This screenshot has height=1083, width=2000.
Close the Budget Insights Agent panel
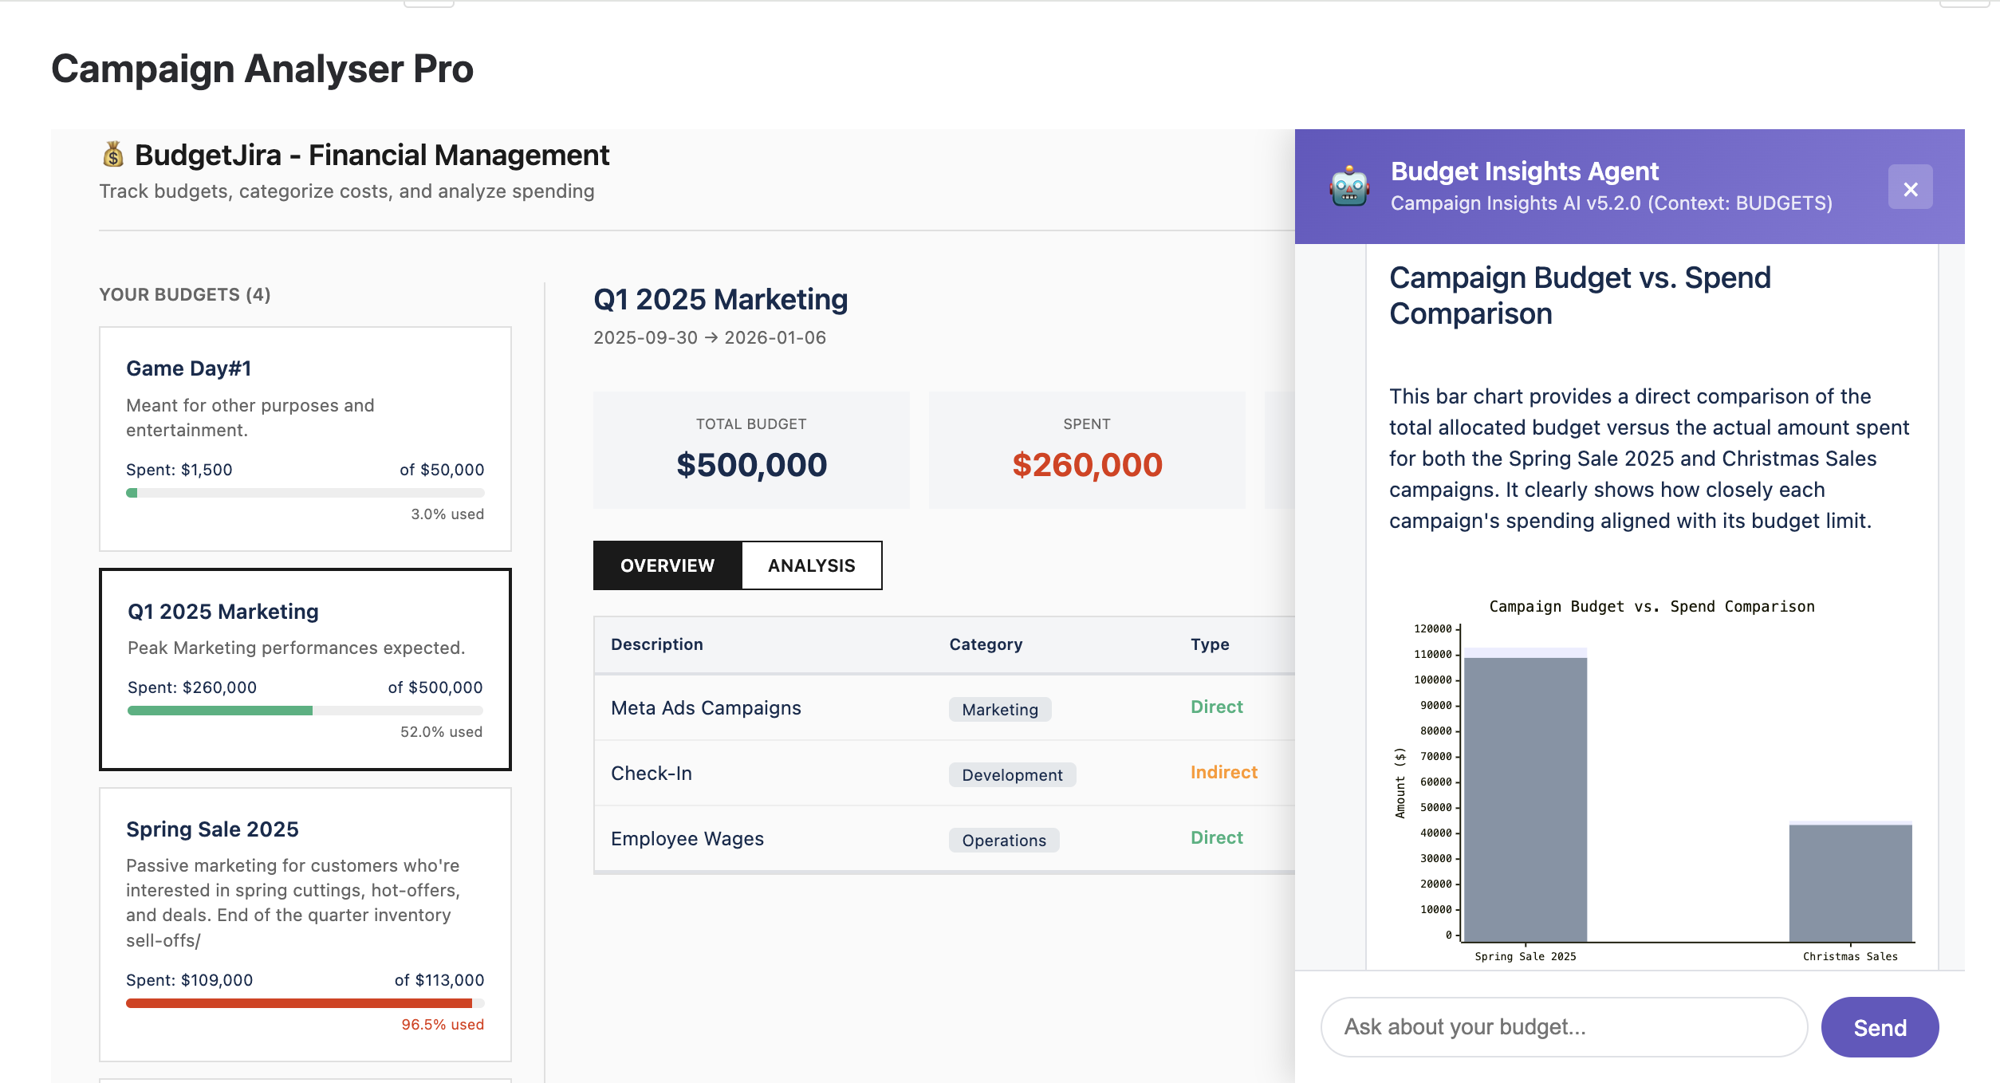pos(1910,188)
